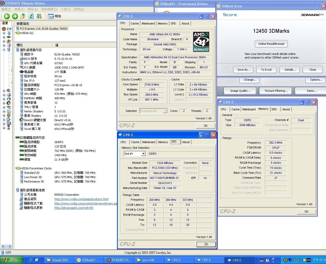Open Internet Explorer from the quick launch

pos(31,260)
